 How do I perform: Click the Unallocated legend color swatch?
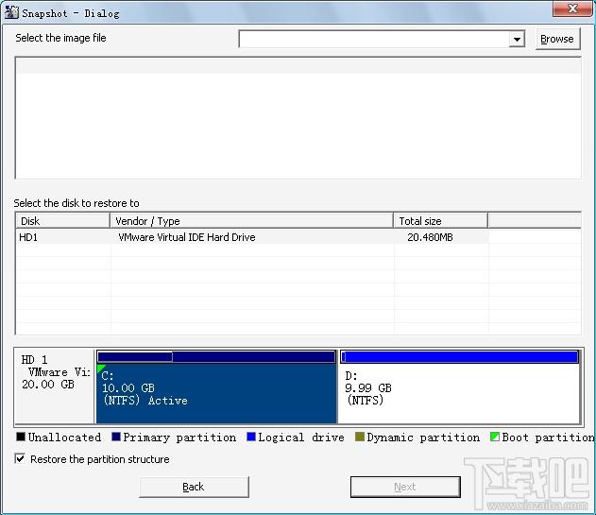tap(21, 437)
